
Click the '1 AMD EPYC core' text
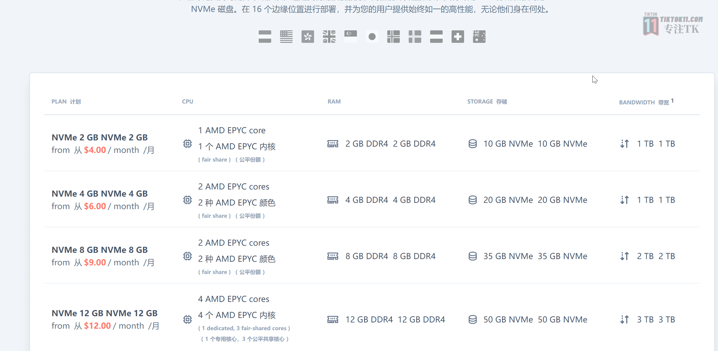[x=232, y=130]
